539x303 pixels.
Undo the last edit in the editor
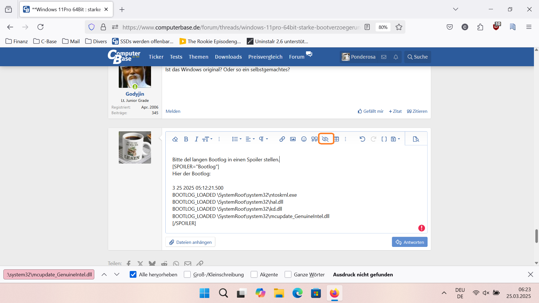(x=362, y=139)
